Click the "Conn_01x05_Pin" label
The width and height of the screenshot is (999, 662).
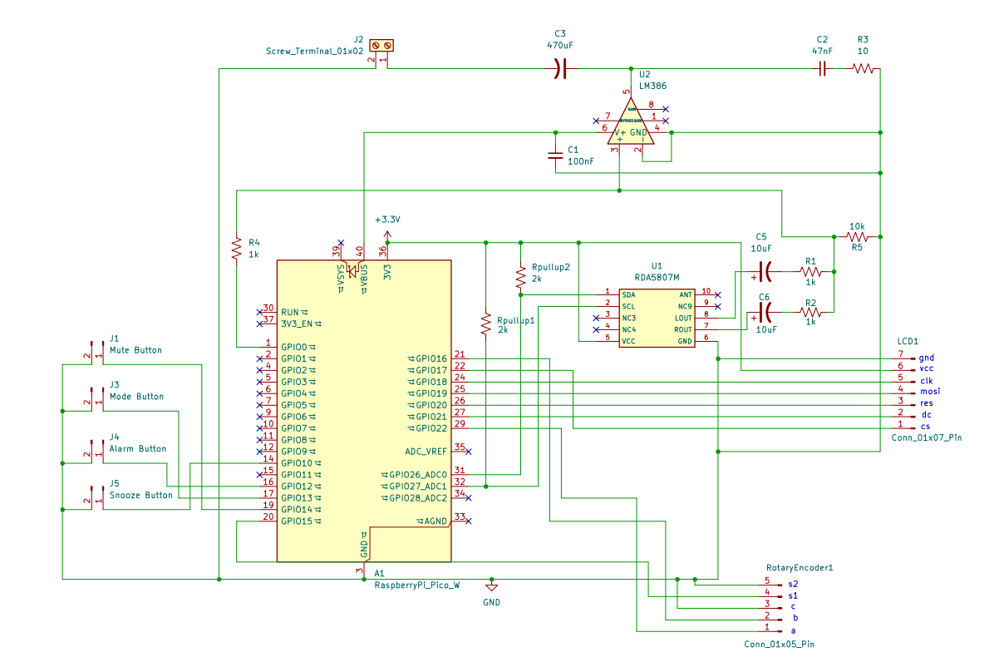click(x=779, y=645)
